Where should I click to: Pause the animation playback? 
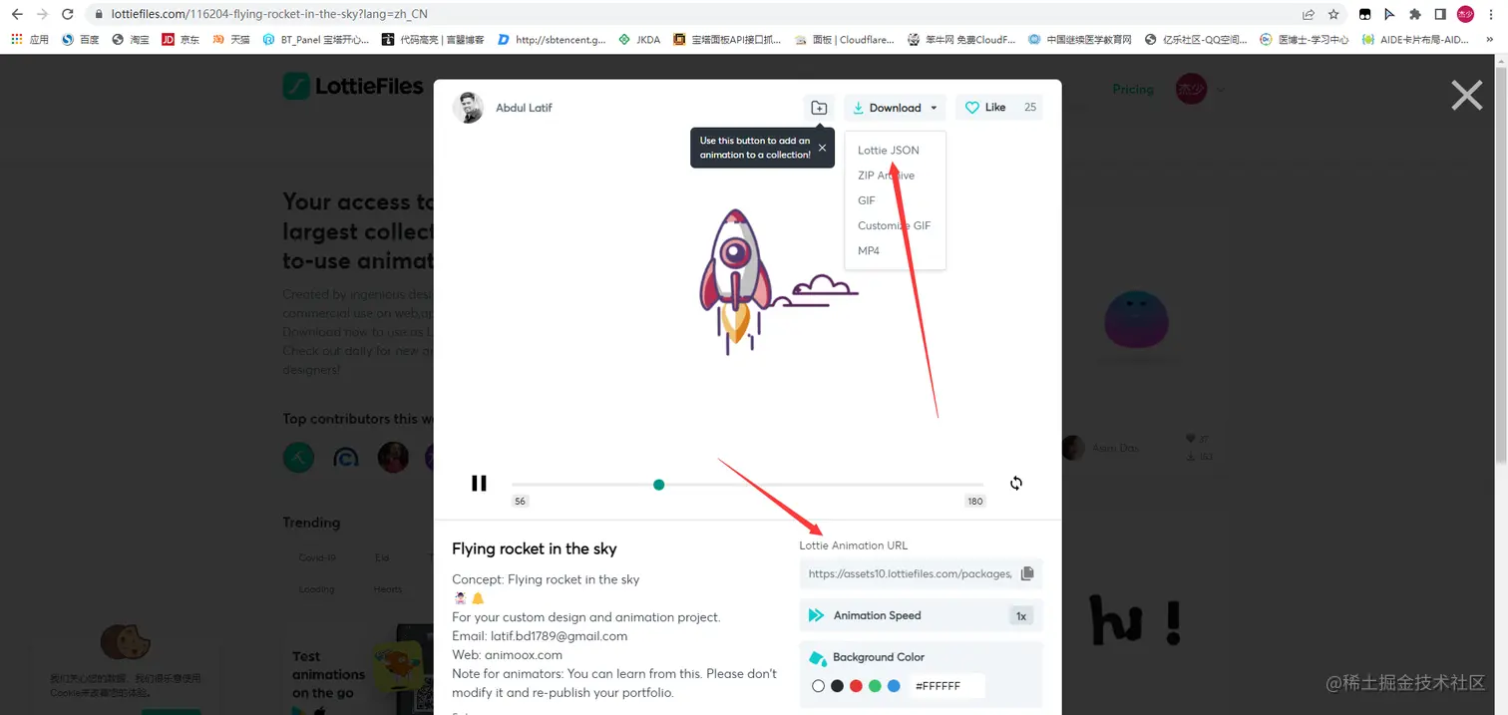(x=479, y=484)
